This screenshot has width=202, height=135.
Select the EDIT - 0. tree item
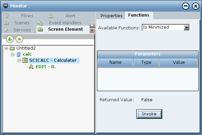pos(45,66)
